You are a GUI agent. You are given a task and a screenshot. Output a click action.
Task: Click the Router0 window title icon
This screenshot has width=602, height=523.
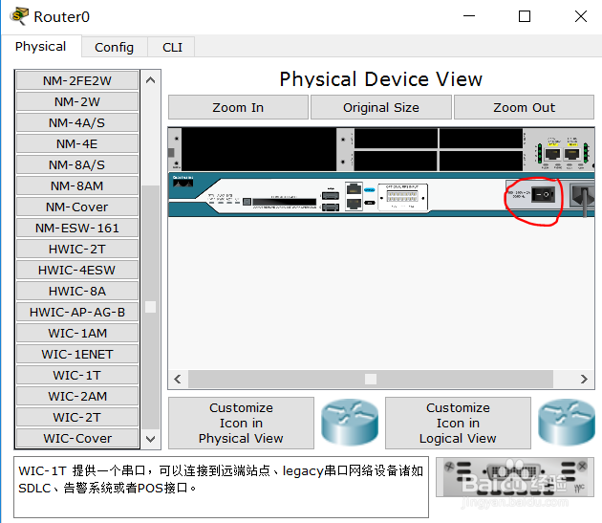coord(19,16)
